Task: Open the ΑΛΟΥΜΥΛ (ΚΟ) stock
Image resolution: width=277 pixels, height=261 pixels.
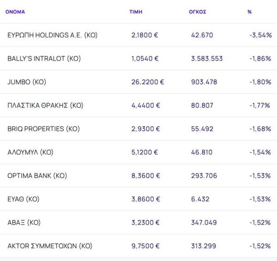Action: [x=30, y=152]
